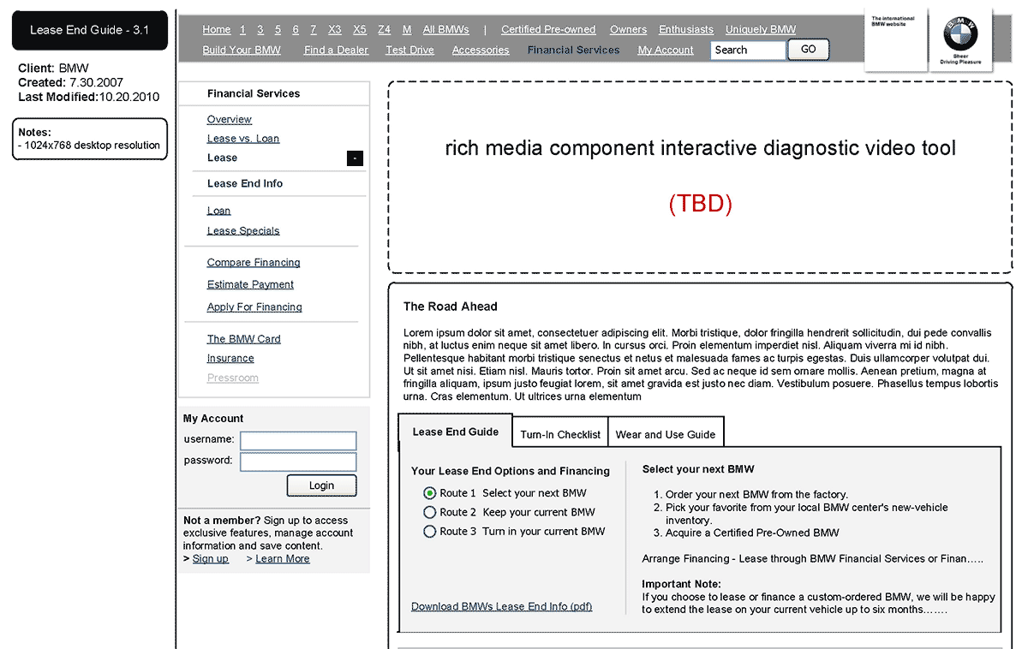Focus the password text field
Viewport: 1028px width, 649px height.
tap(298, 461)
